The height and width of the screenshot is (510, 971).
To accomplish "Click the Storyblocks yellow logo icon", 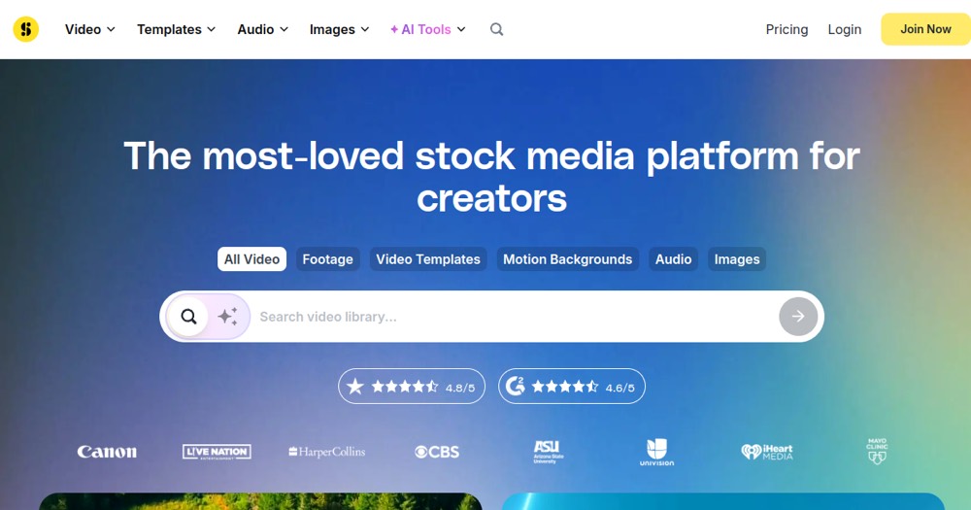I will 26,29.
